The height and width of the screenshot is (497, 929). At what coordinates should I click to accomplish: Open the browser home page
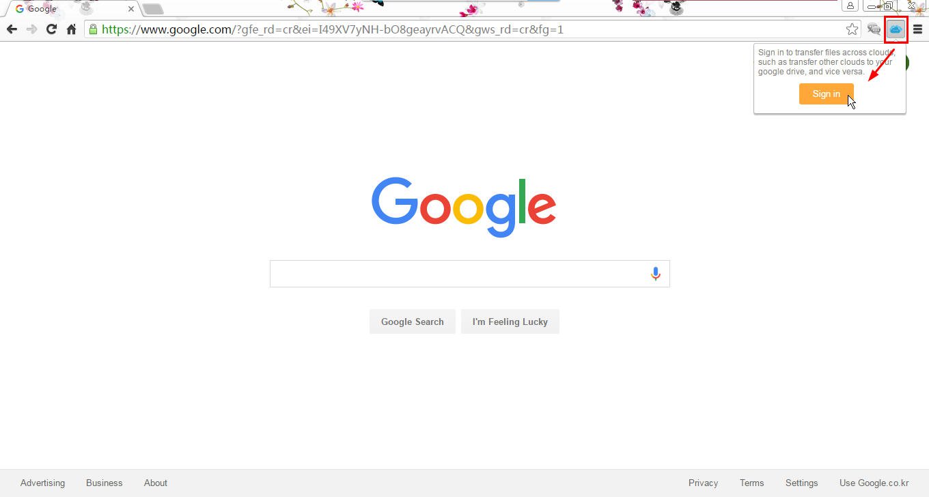tap(71, 29)
